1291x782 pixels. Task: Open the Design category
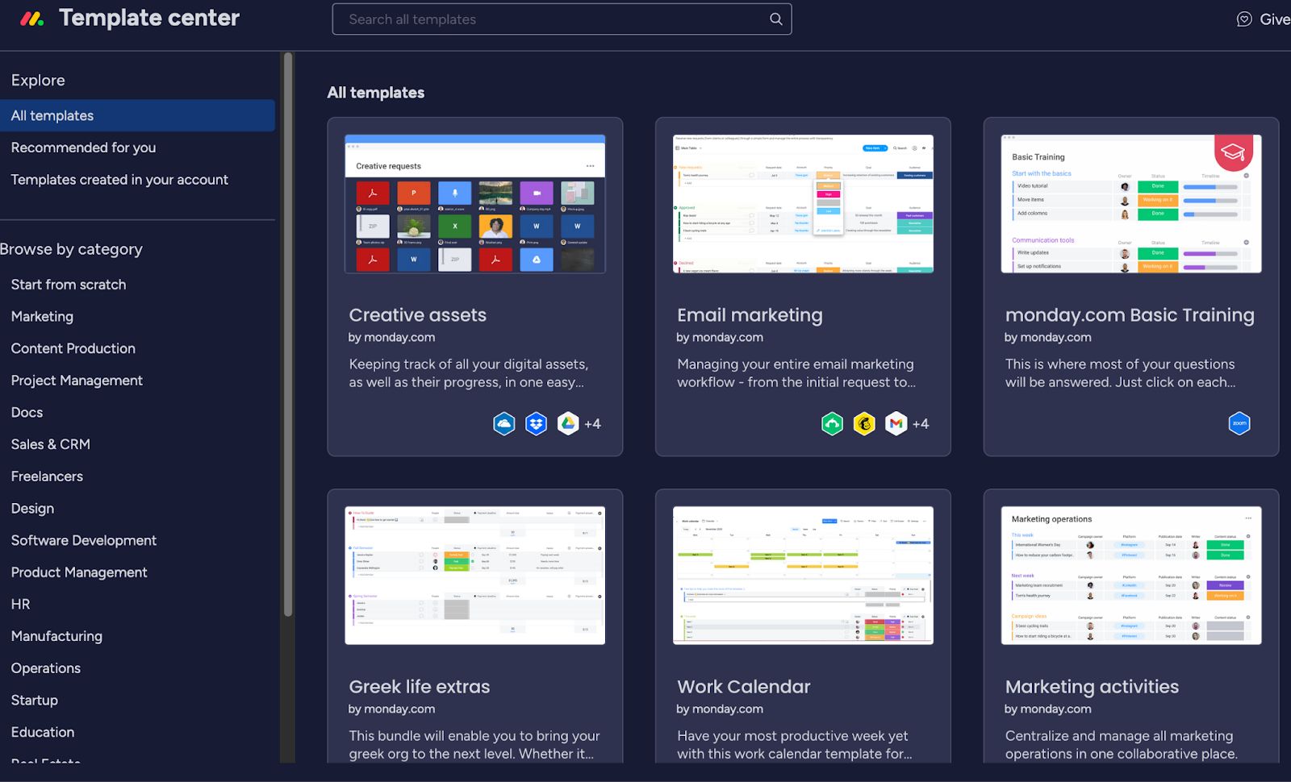pyautogui.click(x=32, y=509)
